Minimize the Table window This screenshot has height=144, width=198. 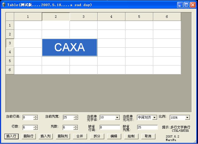[180, 5]
